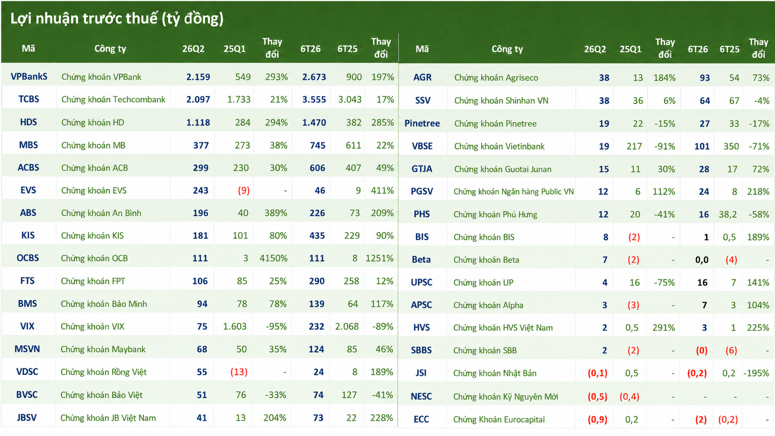Select the TCBS ticker in the table

point(29,99)
